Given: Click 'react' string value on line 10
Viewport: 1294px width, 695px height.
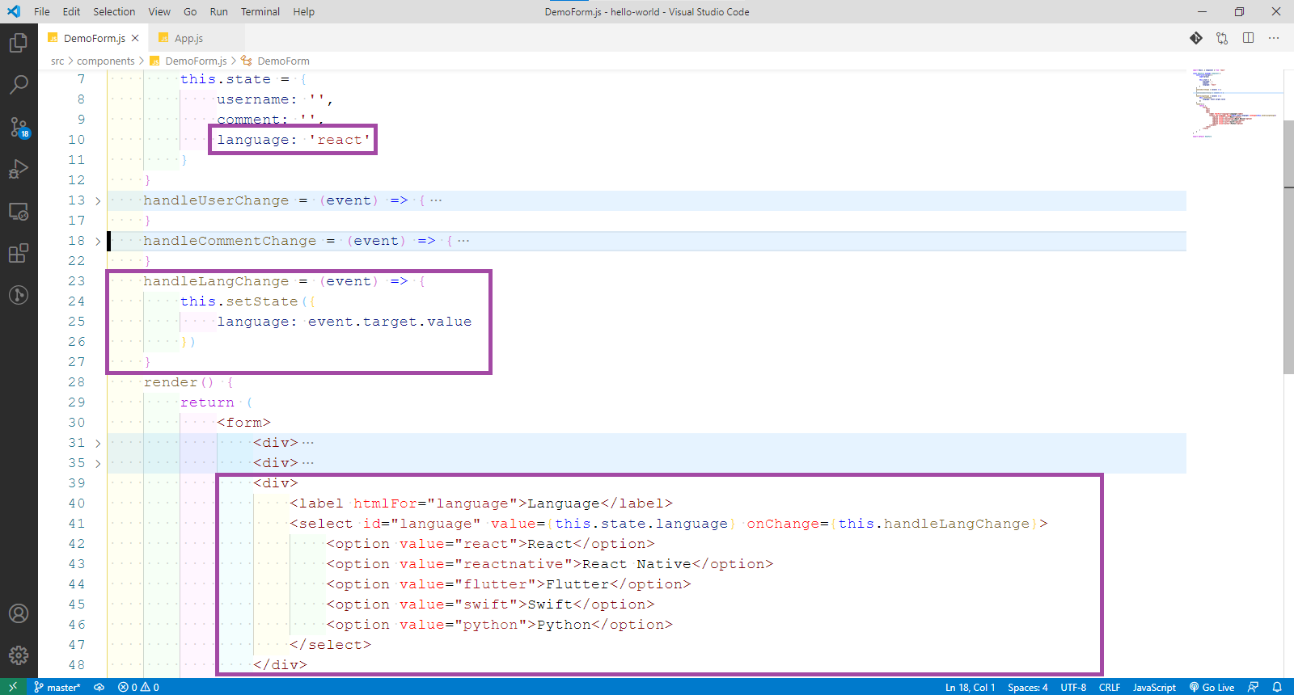Looking at the screenshot, I should (340, 140).
